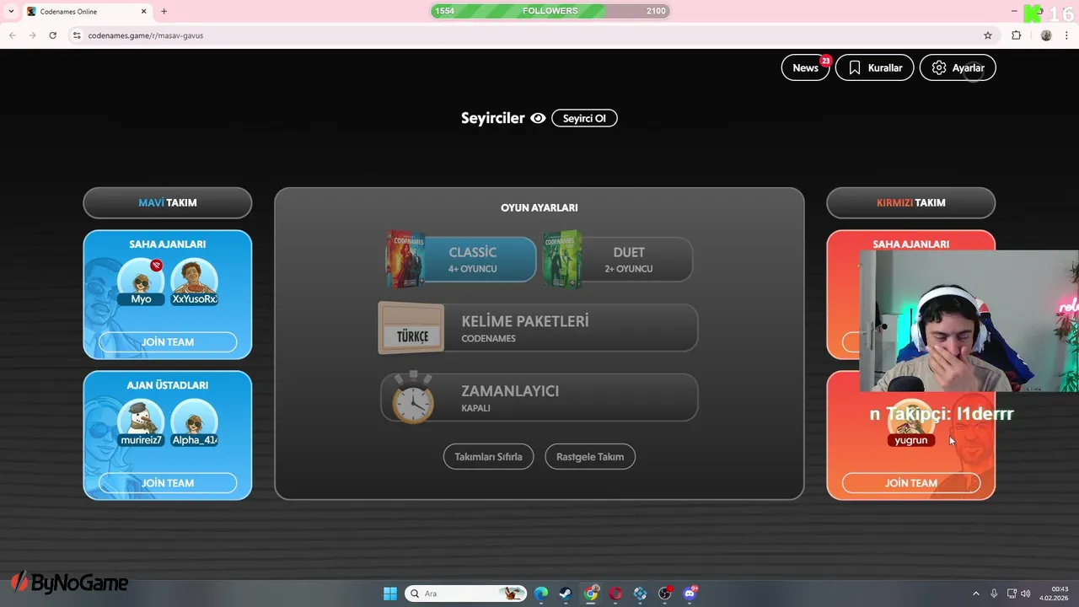
Task: Click the Classic Codenames box art
Action: click(405, 259)
